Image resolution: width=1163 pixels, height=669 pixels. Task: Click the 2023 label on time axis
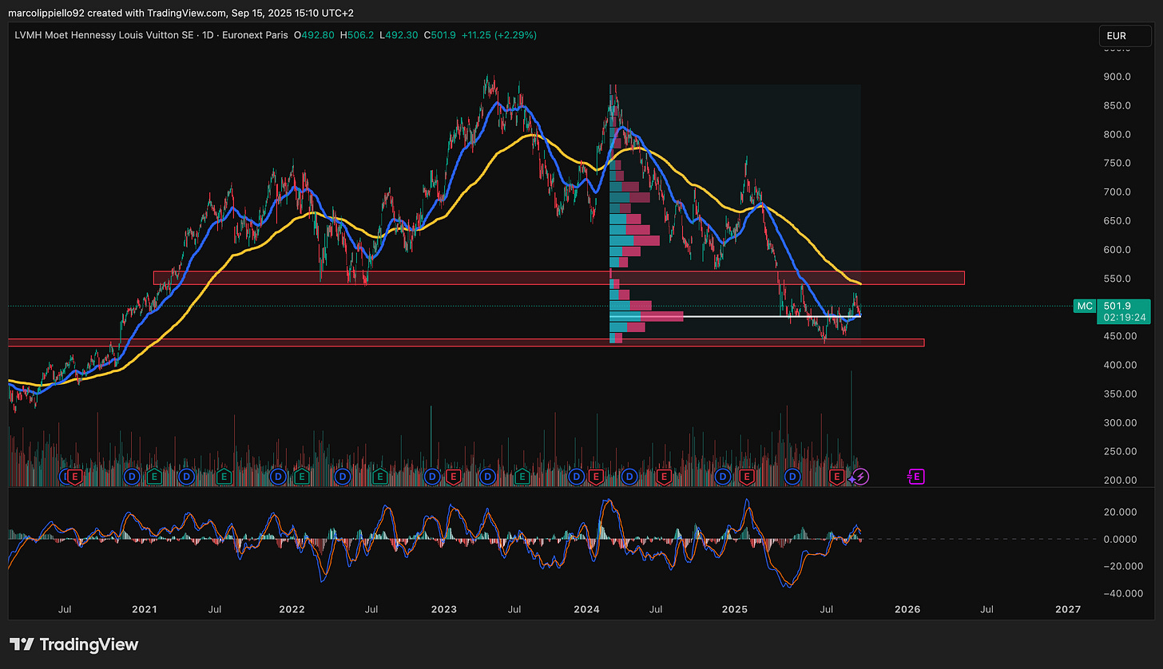point(443,609)
